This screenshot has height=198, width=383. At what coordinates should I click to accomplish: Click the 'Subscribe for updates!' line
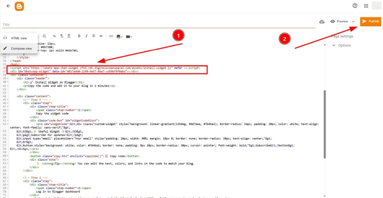pos(50,135)
